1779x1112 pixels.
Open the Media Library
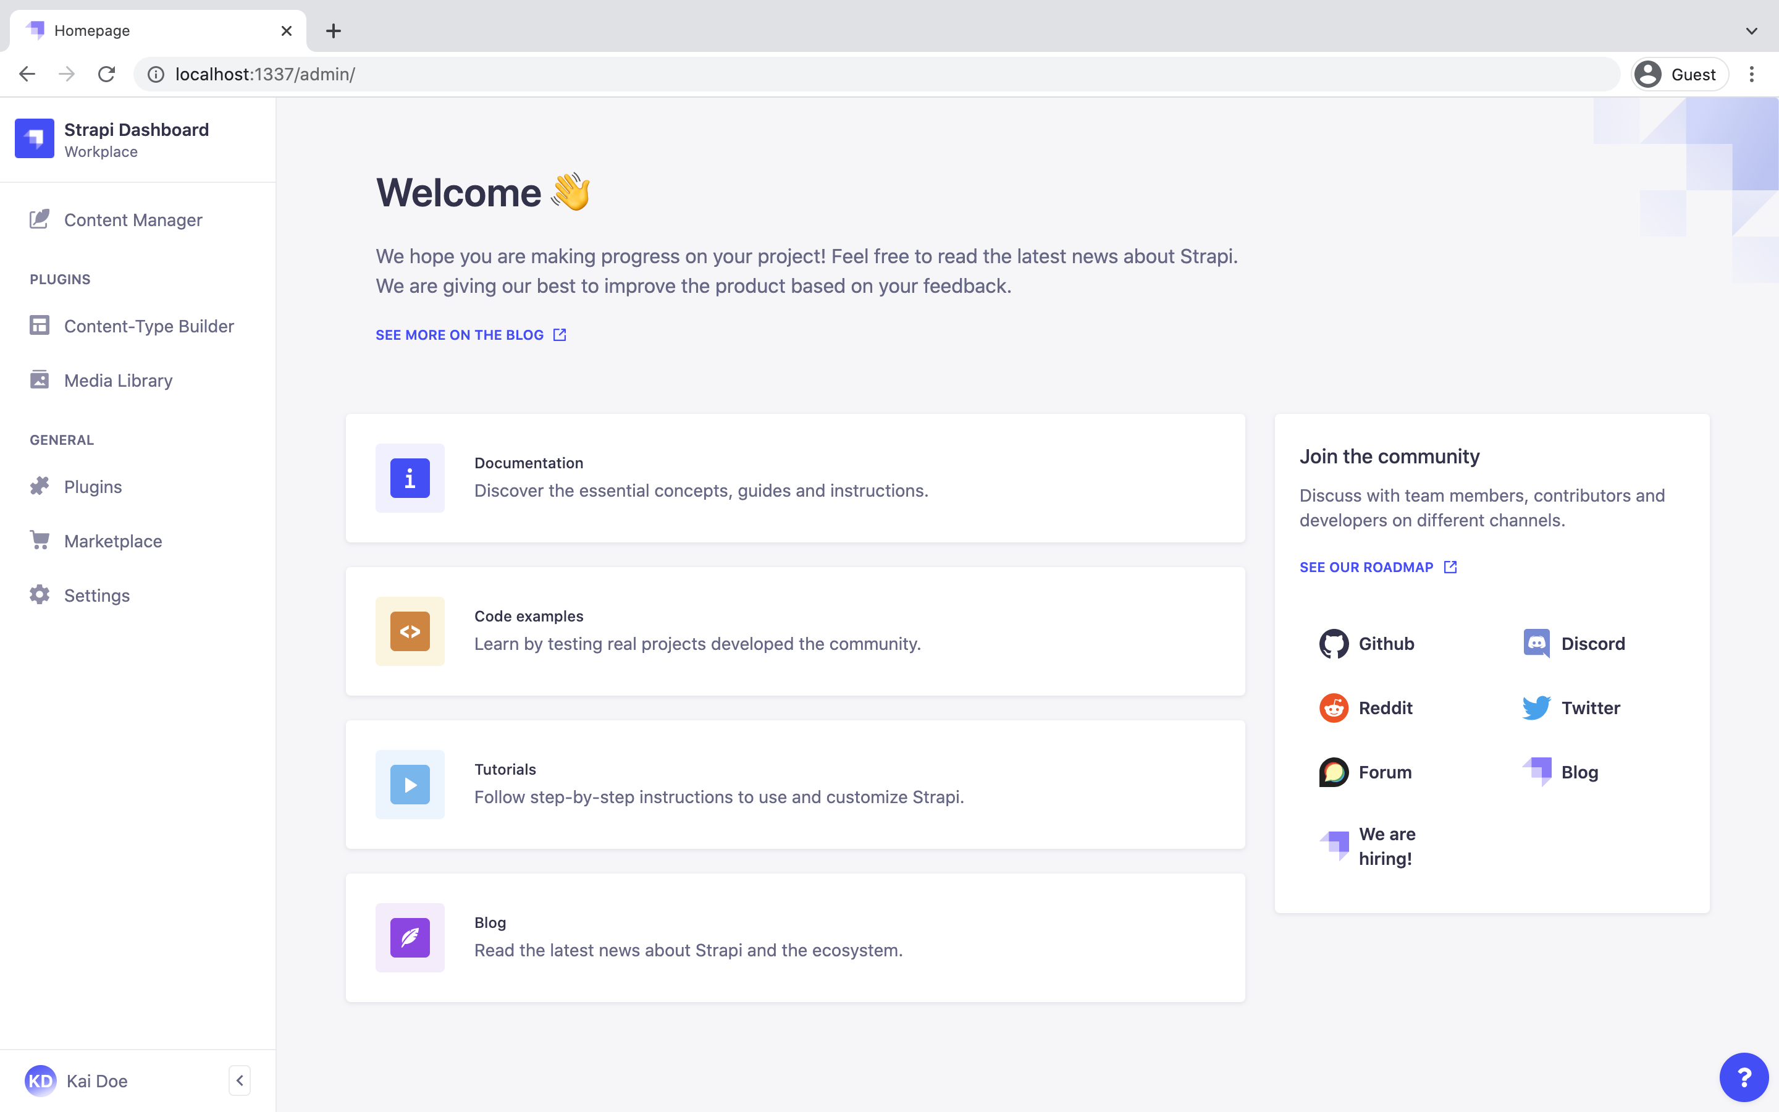[x=117, y=380]
